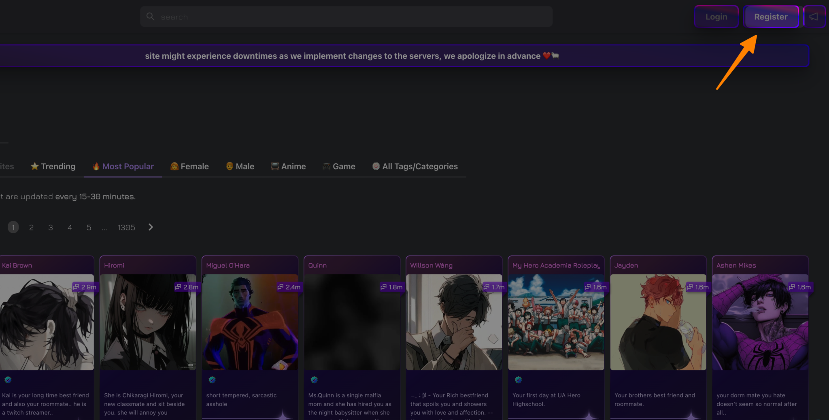Viewport: 829px width, 420px height.
Task: Click the Login button
Action: click(716, 17)
